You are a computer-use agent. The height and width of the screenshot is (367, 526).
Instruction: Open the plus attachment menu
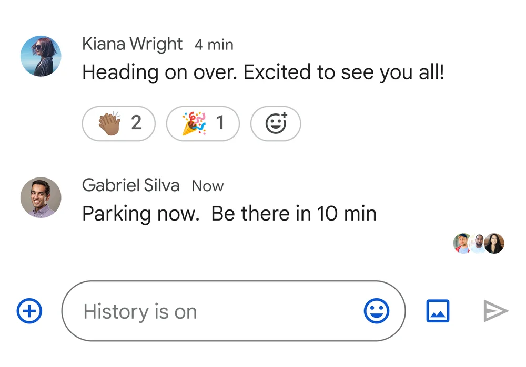[29, 311]
